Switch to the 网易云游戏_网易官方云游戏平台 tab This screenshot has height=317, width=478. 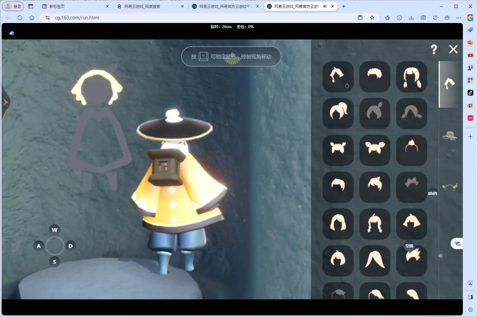tap(225, 6)
